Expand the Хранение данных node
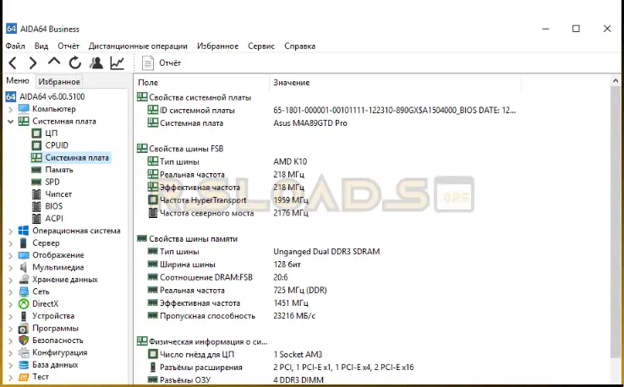Screen dimensions: 624x387 pos(10,280)
